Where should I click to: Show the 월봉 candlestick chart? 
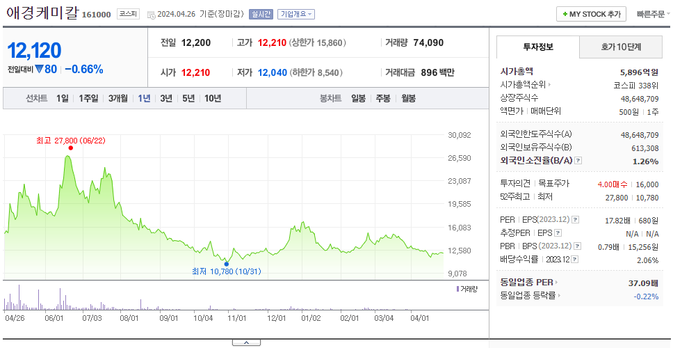(409, 98)
